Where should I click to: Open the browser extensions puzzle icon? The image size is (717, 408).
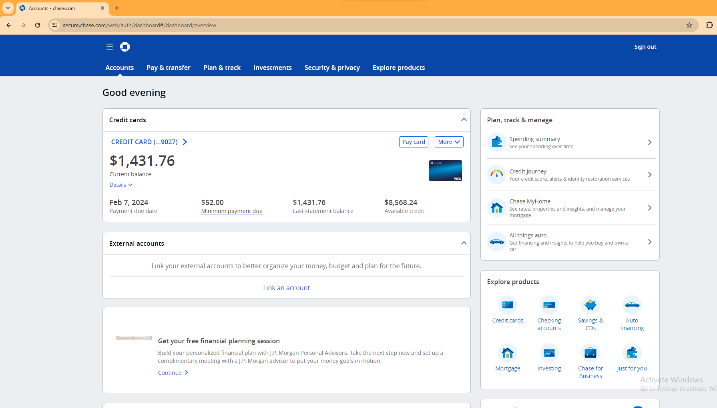709,25
